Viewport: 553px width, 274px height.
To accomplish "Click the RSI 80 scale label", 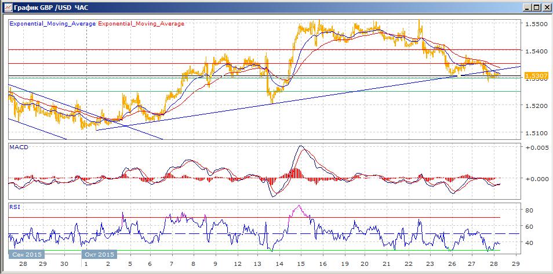I will click(528, 210).
